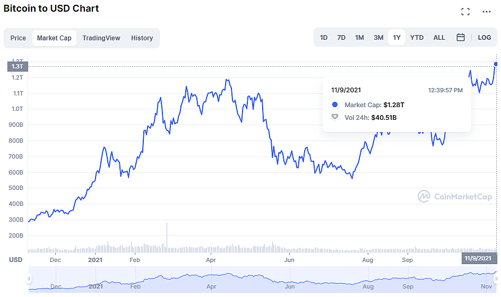Set chart range to 1M
501x297 pixels.
pos(359,37)
